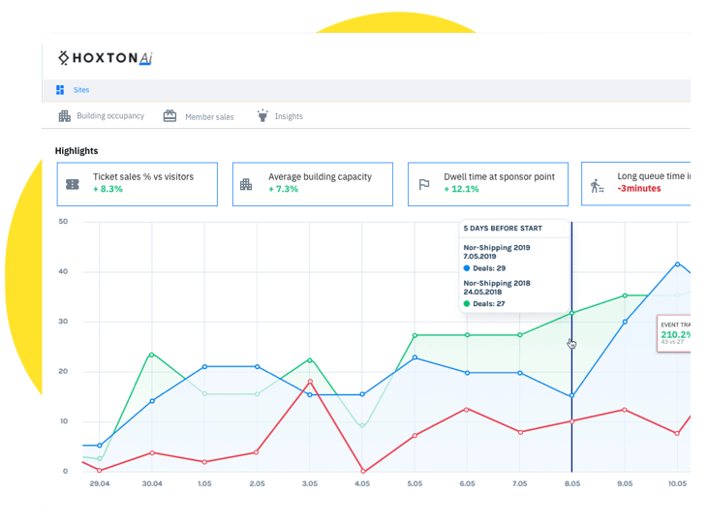Screen dimensions: 708x526
Task: Click the blue data point at 8.05
Action: pos(571,395)
